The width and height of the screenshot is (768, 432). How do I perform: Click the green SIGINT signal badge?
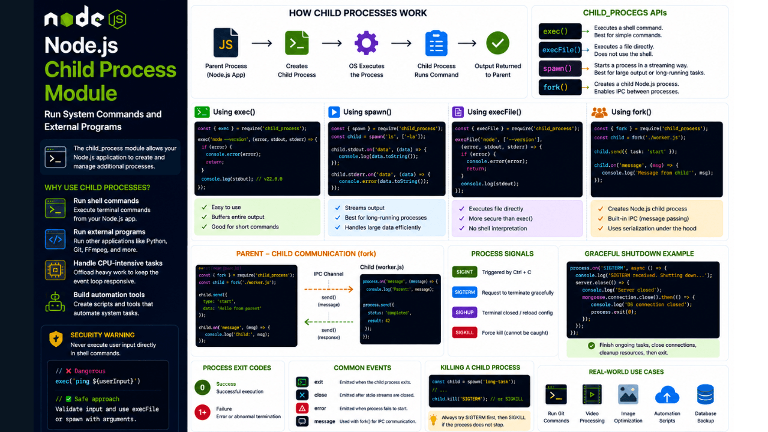(x=464, y=272)
